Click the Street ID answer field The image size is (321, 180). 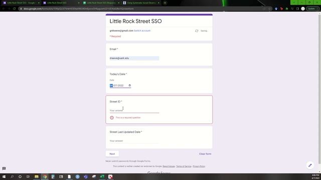134,110
